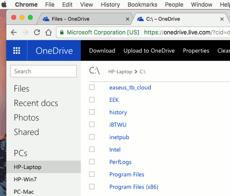
Task: Check the Program Files folder checkbox
Action: click(92, 174)
